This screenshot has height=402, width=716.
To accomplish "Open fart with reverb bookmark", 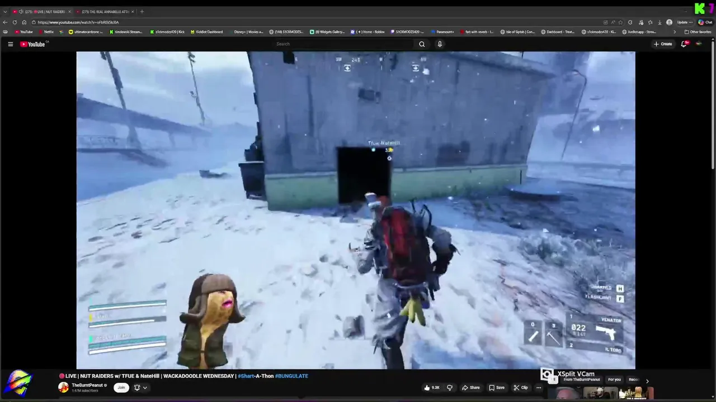I will (476, 32).
